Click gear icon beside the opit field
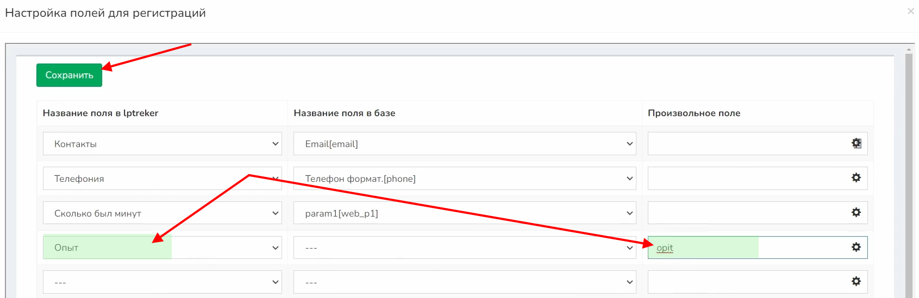 pyautogui.click(x=856, y=247)
